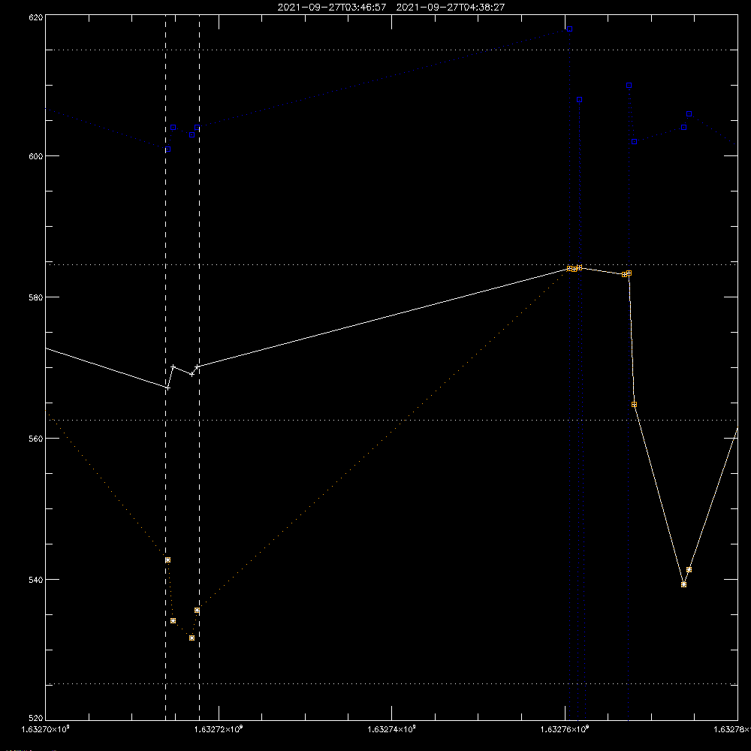This screenshot has height=751, width=751.
Task: Click the y-axis label 540
Action: click(36, 580)
